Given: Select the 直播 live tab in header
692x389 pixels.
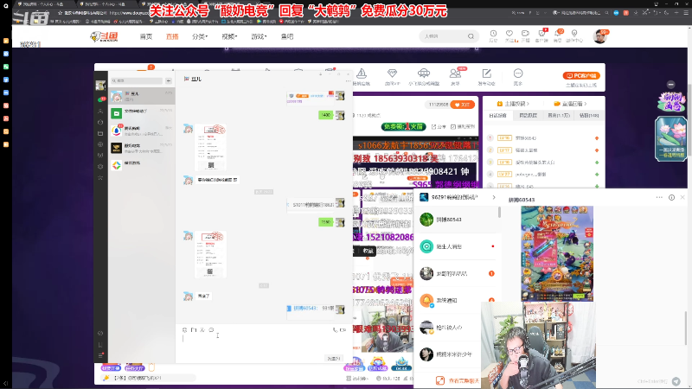Looking at the screenshot, I should tap(172, 36).
